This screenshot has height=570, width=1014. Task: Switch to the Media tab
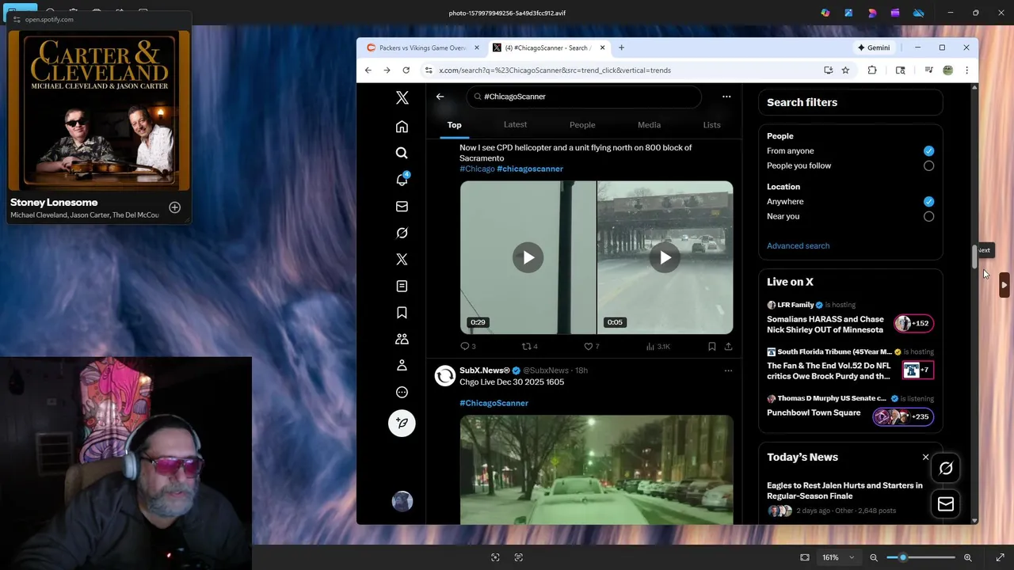pos(649,124)
